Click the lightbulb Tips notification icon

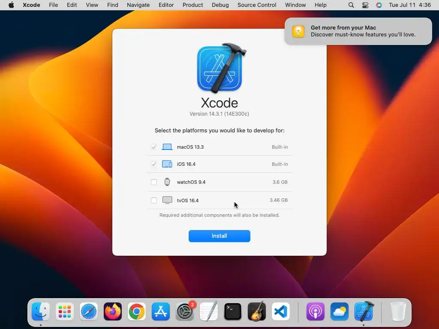click(x=298, y=31)
